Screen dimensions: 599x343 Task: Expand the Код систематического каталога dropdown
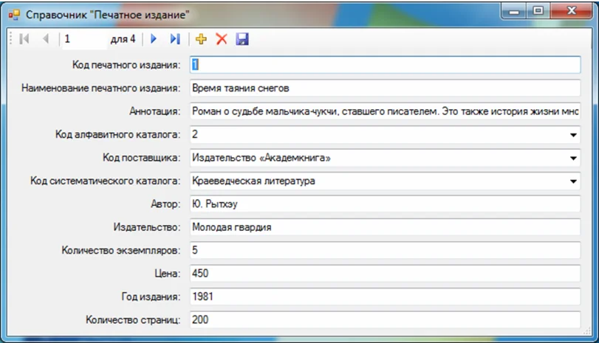coord(573,181)
